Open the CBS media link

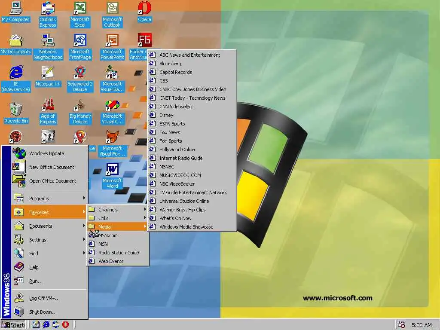192,81
